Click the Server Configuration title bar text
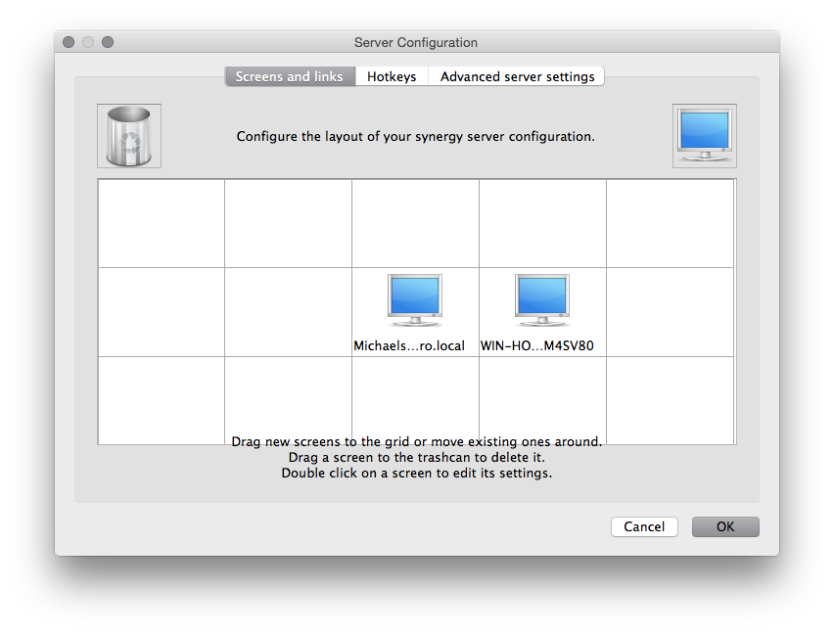The height and width of the screenshot is (634, 834). pos(416,42)
